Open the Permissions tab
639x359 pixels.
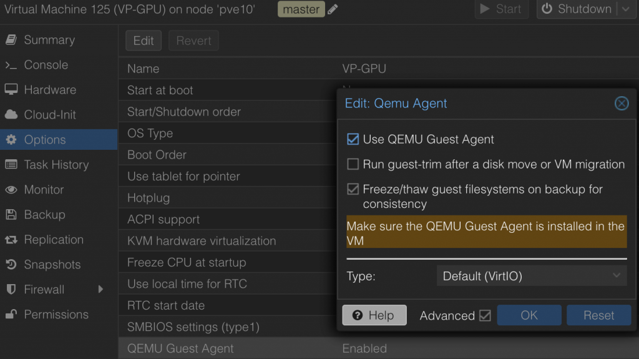point(59,314)
